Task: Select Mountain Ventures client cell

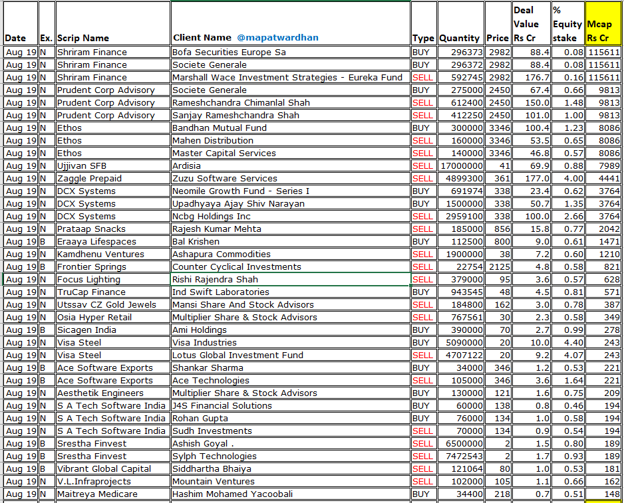Action: 291,482
